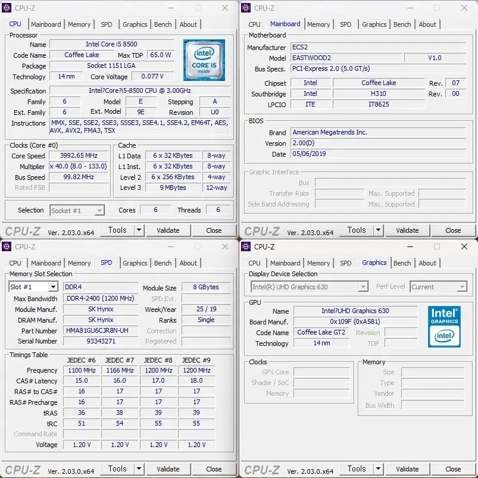The height and width of the screenshot is (478, 478).
Task: Switch to Mainboard tab in the CPU-tab window
Action: (x=46, y=24)
